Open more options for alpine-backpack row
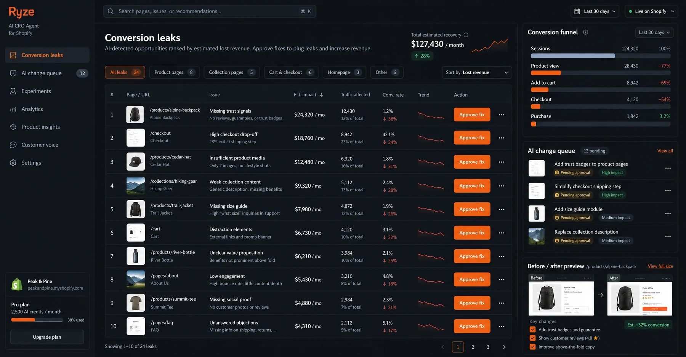Image resolution: width=686 pixels, height=357 pixels. pos(502,115)
